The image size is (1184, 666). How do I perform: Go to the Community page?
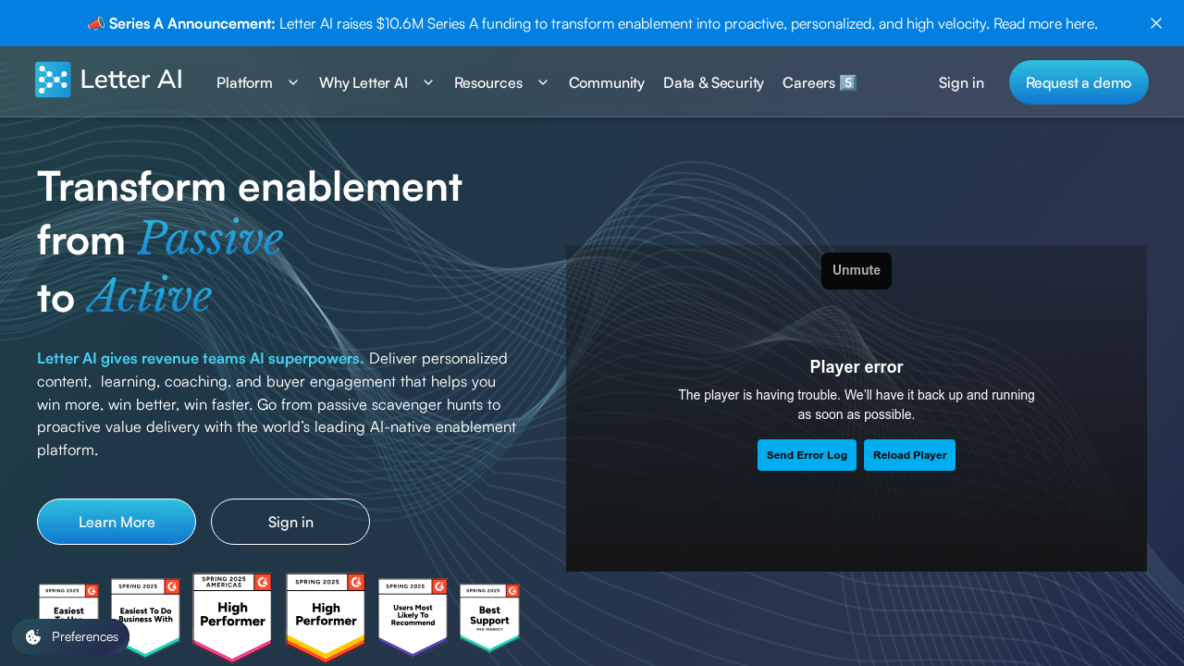pyautogui.click(x=606, y=82)
